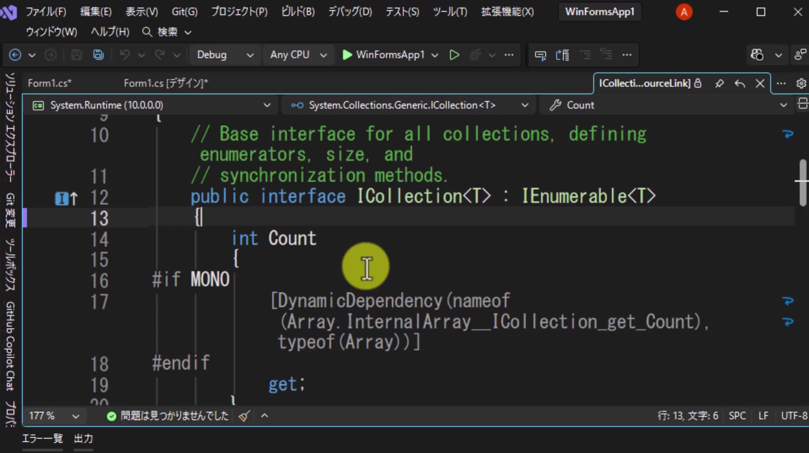Open the 出力 panel tab
This screenshot has width=809, height=453.
83,439
